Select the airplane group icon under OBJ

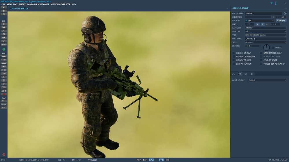pyautogui.click(x=3, y=56)
